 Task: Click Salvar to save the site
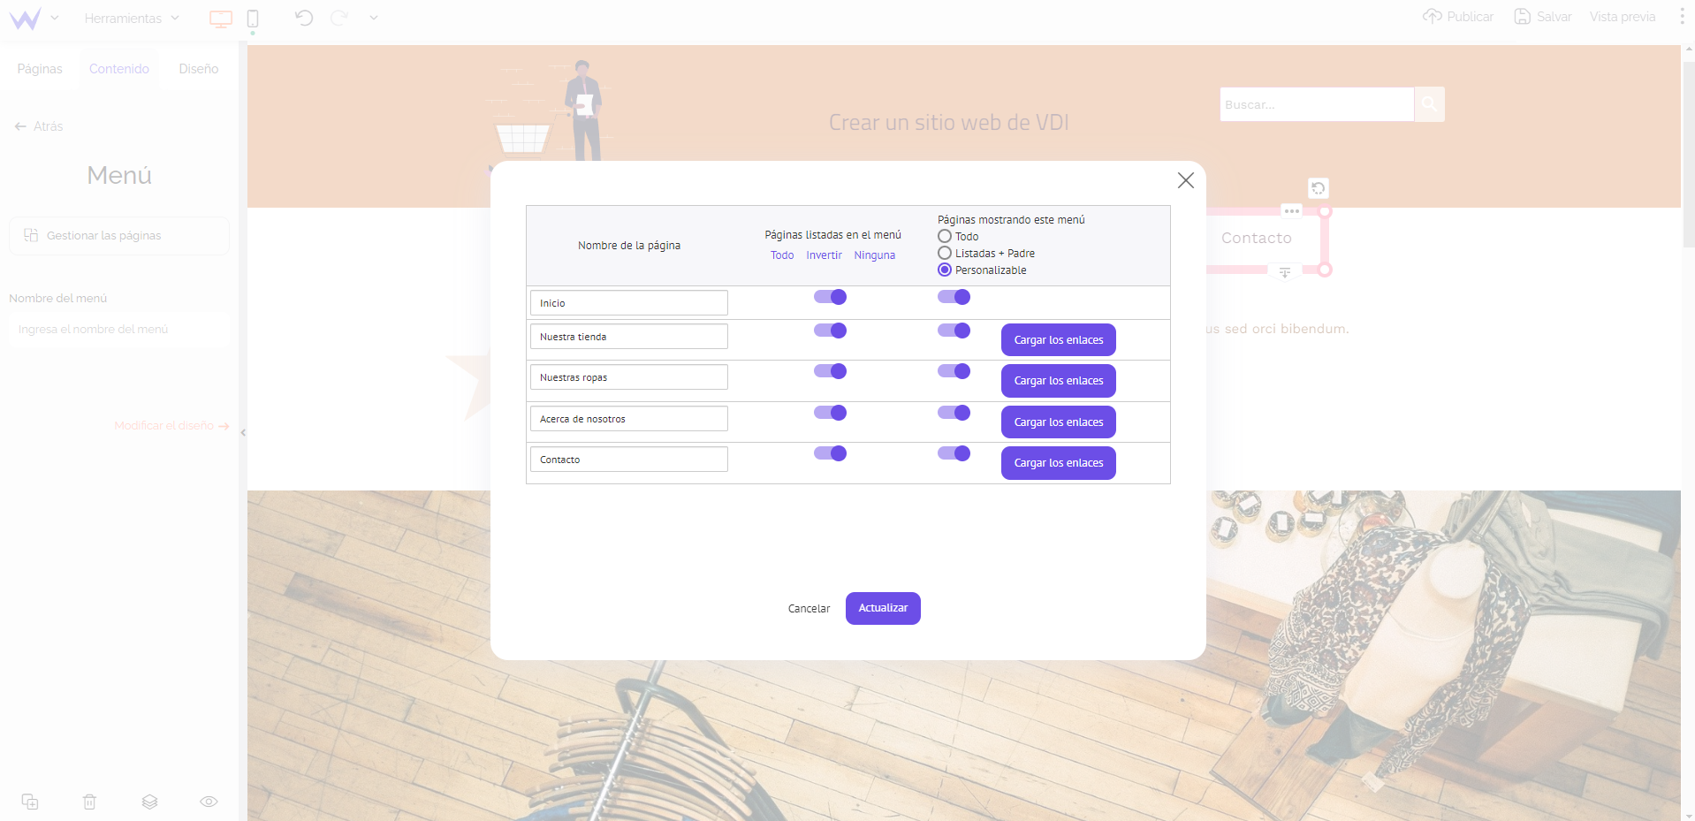pyautogui.click(x=1543, y=17)
